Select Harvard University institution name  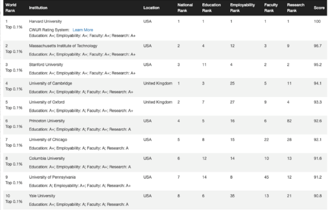(x=45, y=21)
